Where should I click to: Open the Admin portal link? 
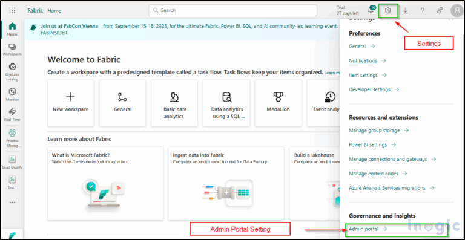click(x=368, y=229)
